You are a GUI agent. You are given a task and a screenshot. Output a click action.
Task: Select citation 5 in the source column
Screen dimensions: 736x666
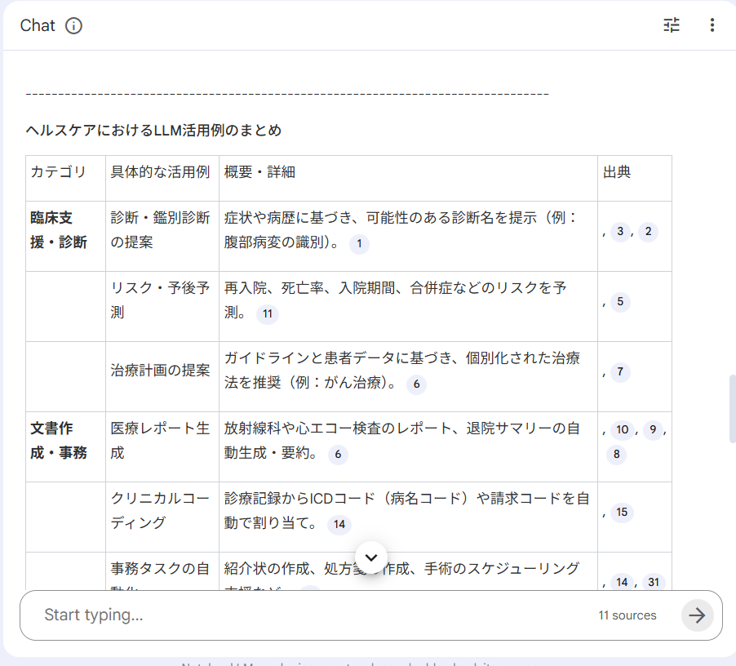pos(620,302)
